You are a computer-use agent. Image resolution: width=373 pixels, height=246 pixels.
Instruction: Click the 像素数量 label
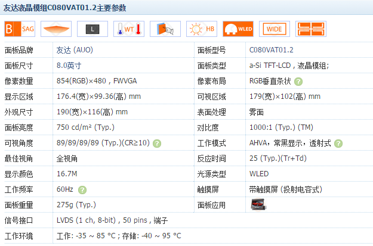(19, 81)
